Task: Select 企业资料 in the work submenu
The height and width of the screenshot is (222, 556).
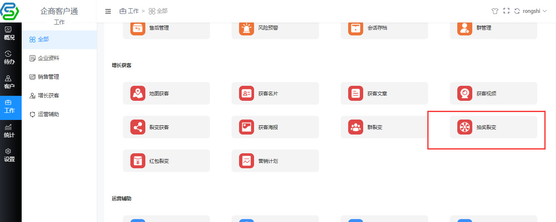Action: pos(59,58)
